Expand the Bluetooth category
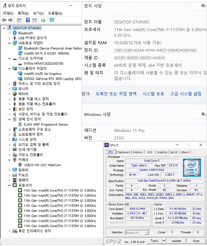 [x=9, y=33]
